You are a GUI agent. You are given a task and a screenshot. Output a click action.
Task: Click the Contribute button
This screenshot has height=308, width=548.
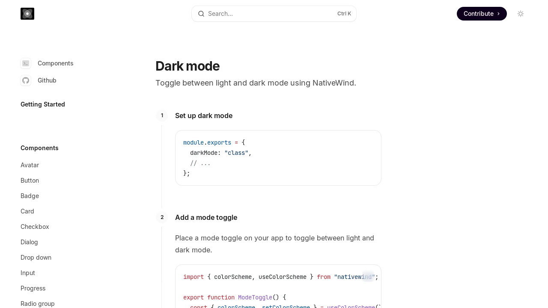482,14
